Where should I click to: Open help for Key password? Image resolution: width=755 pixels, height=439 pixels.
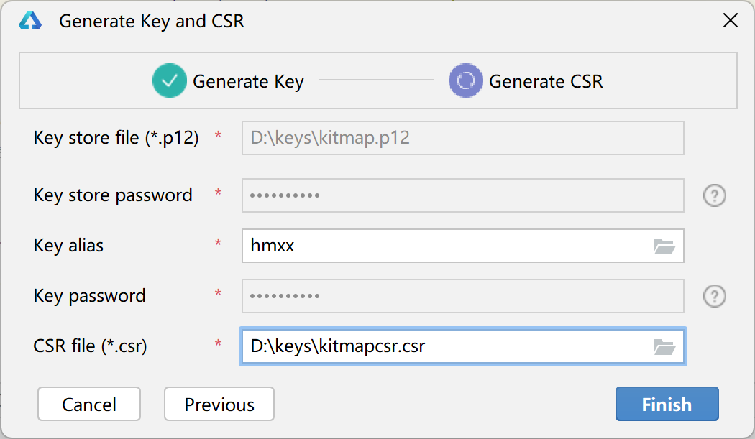coord(714,296)
